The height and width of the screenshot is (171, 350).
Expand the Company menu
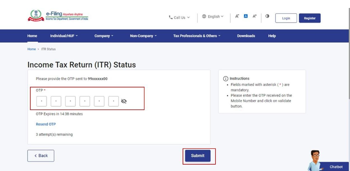pos(104,36)
